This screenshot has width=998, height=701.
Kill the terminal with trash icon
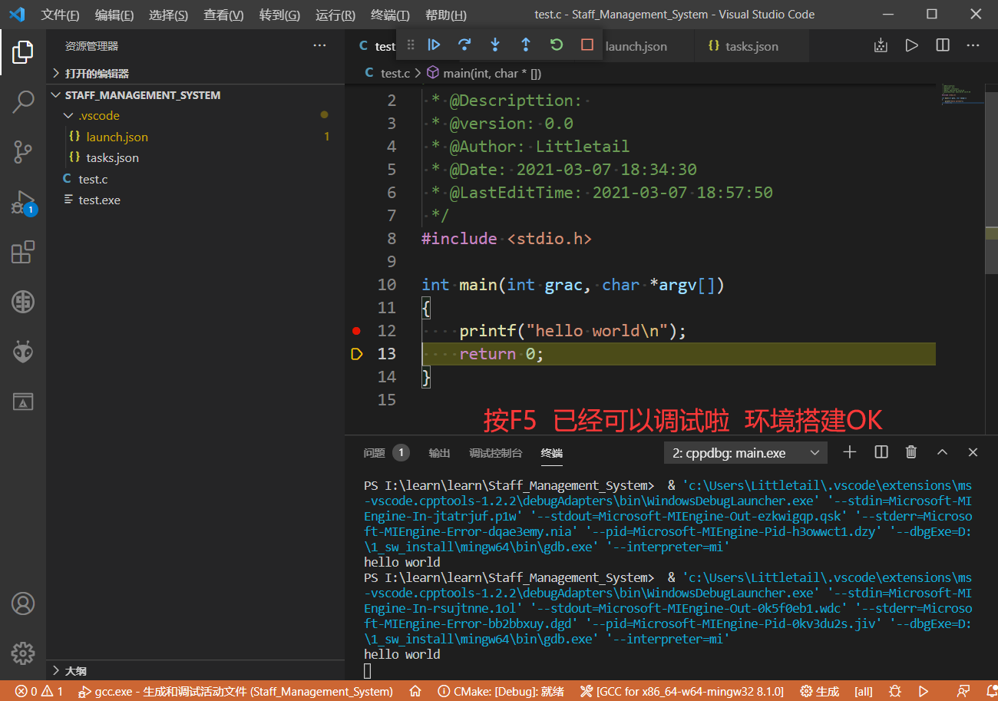point(911,452)
